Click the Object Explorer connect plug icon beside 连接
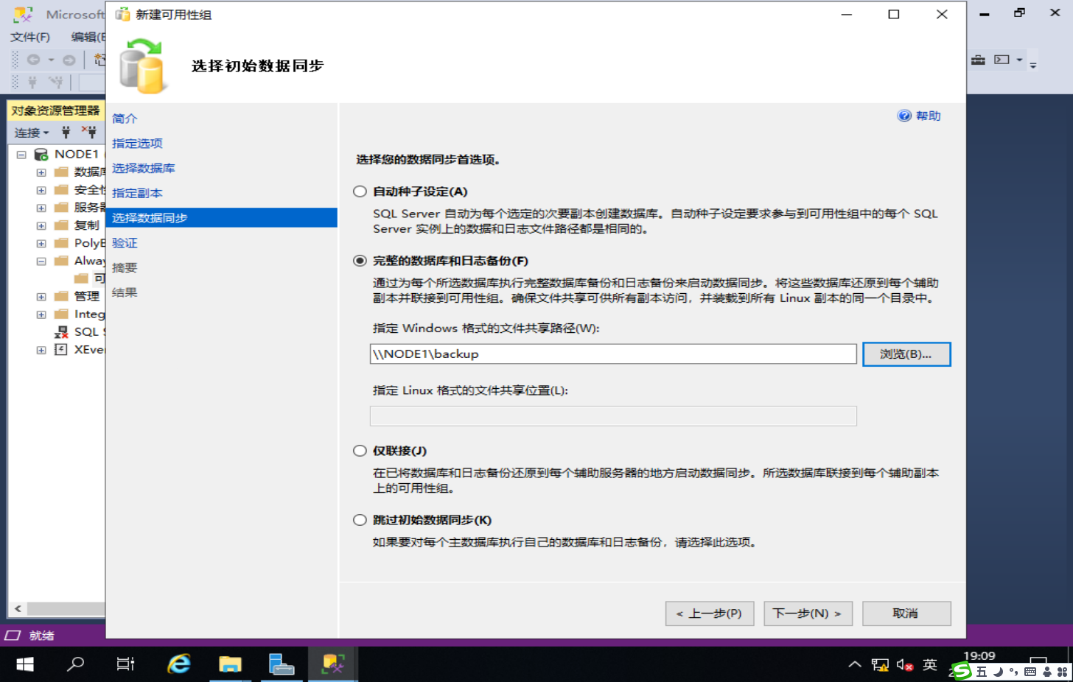1073x682 pixels. 66,133
